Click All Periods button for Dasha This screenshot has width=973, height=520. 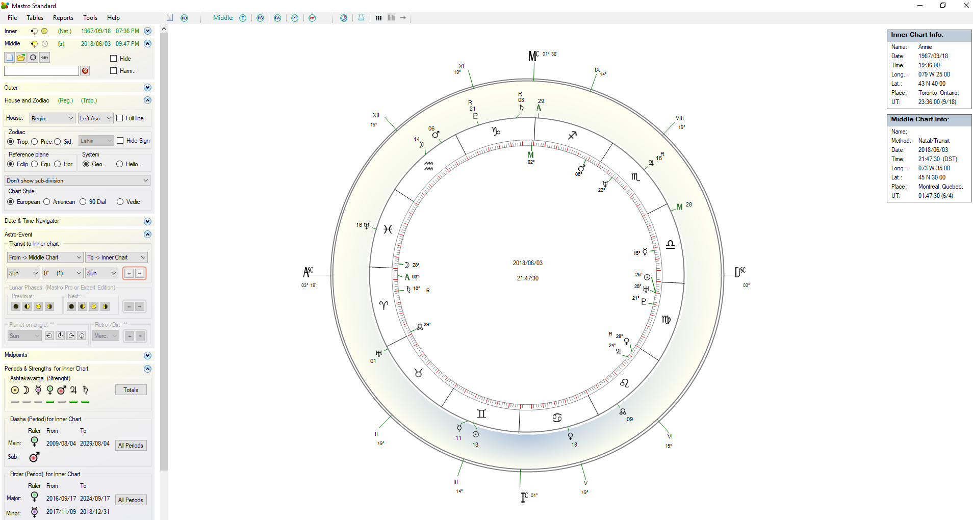(131, 446)
